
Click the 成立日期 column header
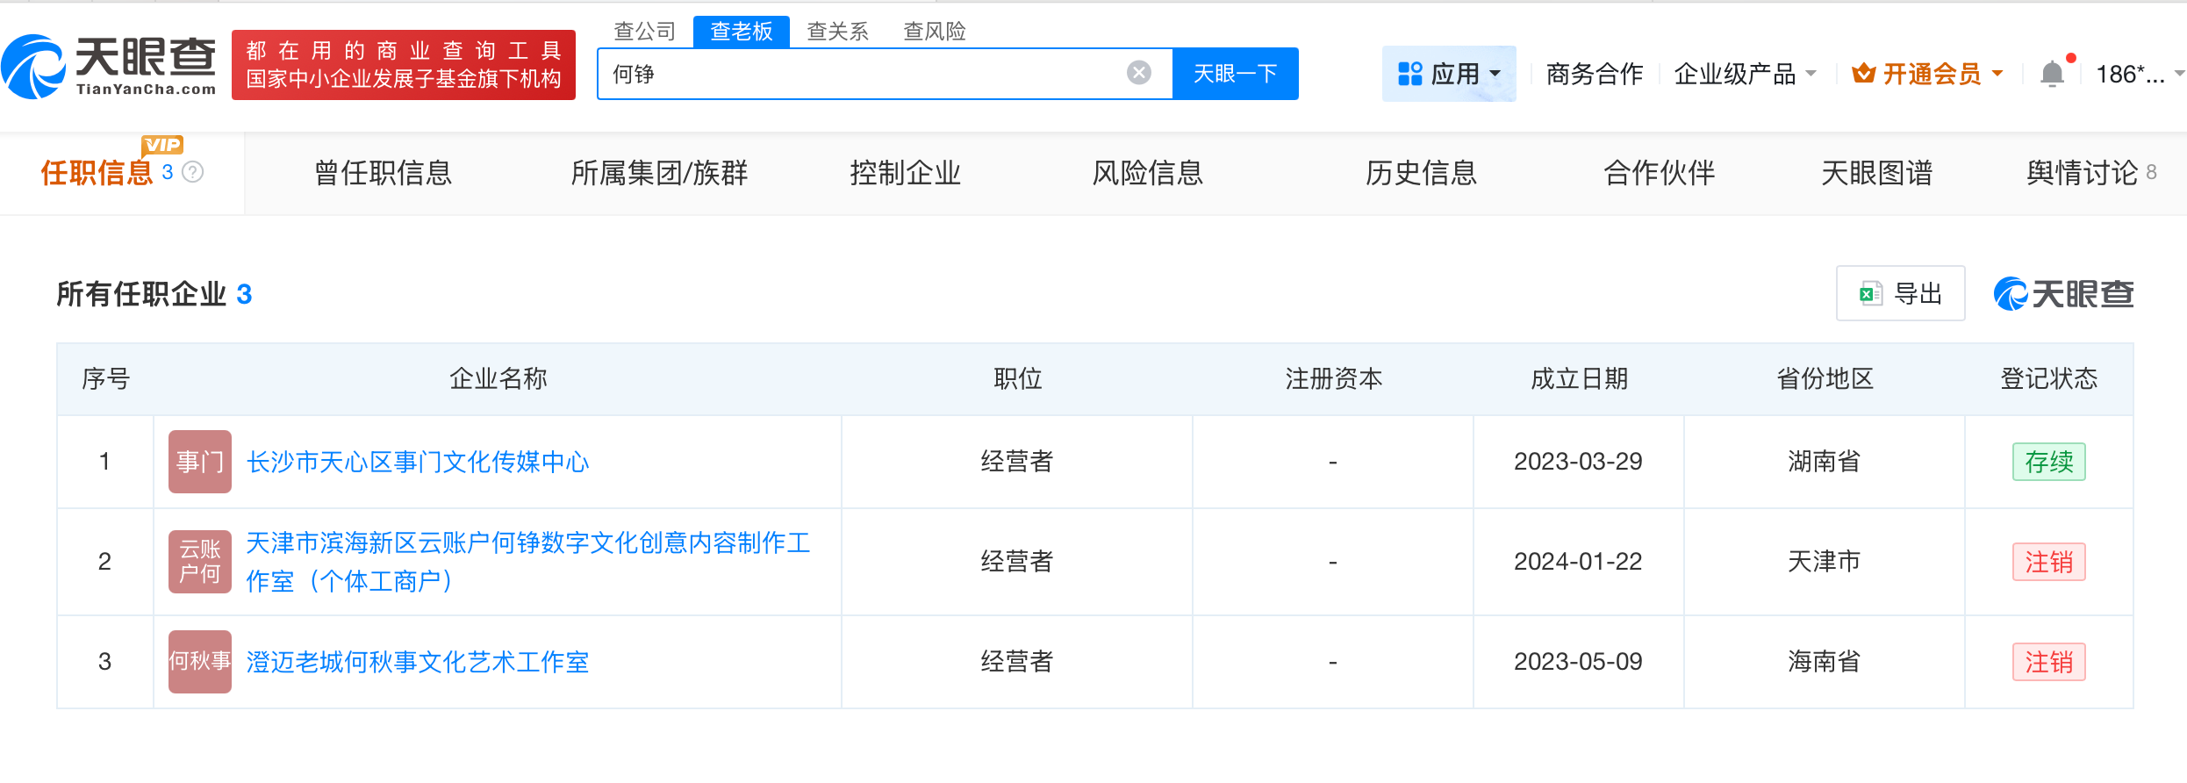[x=1580, y=378]
